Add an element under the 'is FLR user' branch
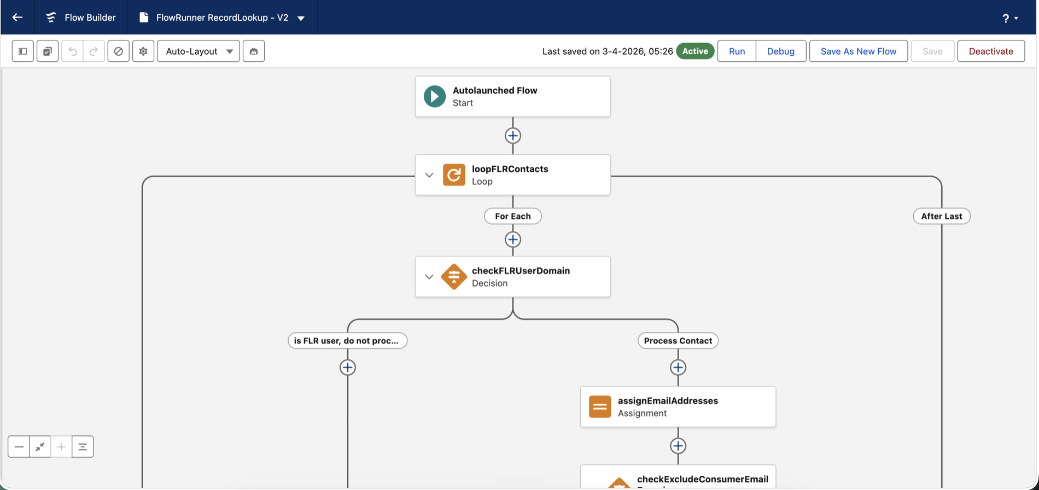 [348, 367]
